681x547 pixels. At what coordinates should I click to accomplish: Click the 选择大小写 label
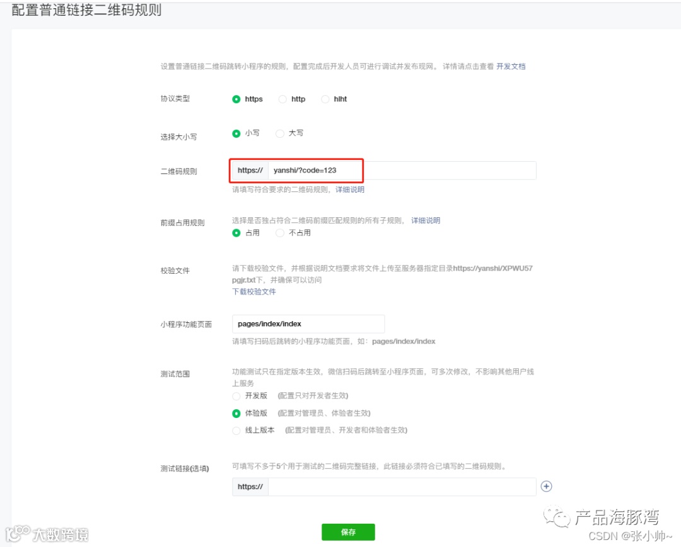click(x=178, y=137)
